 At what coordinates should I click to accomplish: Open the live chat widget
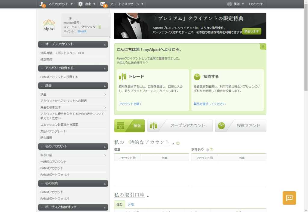289,198
